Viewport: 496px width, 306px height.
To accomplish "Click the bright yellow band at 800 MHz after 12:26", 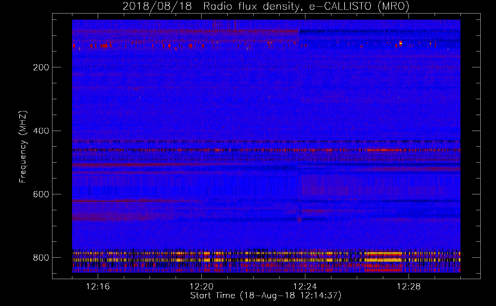I will click(383, 260).
